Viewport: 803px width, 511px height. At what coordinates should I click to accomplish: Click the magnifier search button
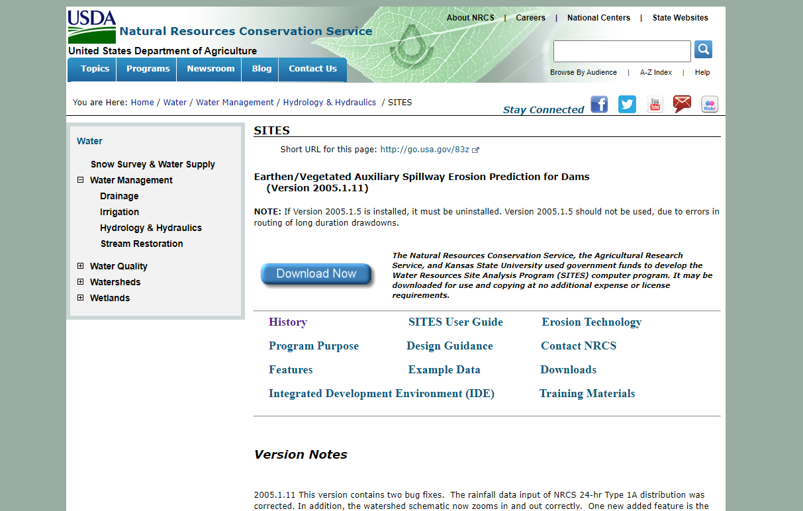point(703,50)
